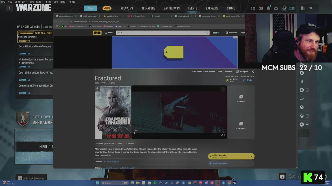Click the IMDb logo

point(97,33)
